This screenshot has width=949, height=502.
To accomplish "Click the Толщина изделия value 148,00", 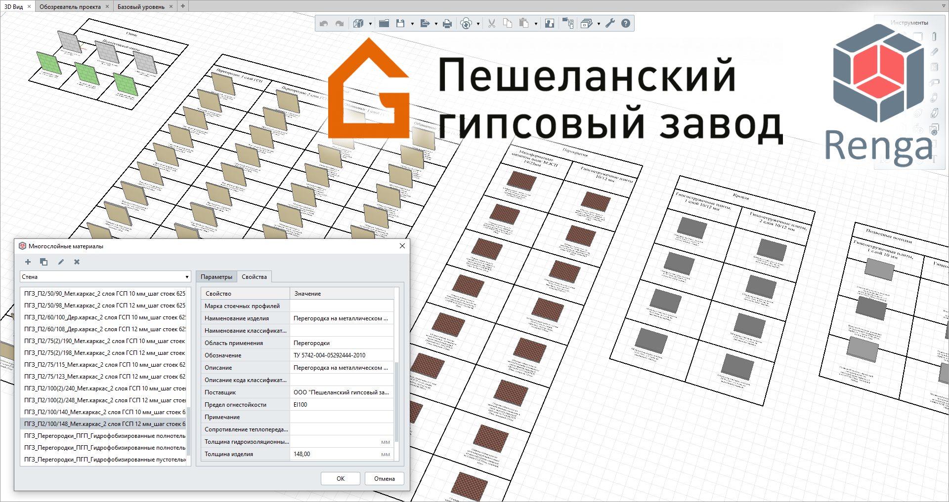I will pos(342,454).
